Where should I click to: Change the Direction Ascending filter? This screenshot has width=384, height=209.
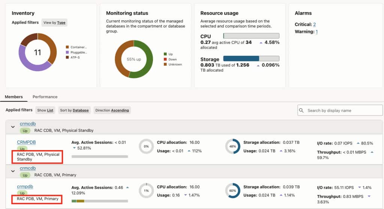(112, 110)
